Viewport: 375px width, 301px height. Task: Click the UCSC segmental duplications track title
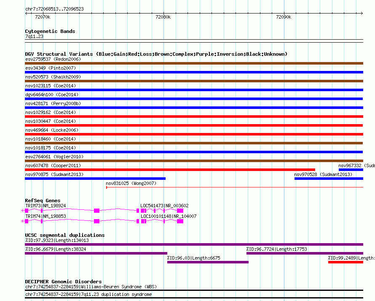pos(65,235)
